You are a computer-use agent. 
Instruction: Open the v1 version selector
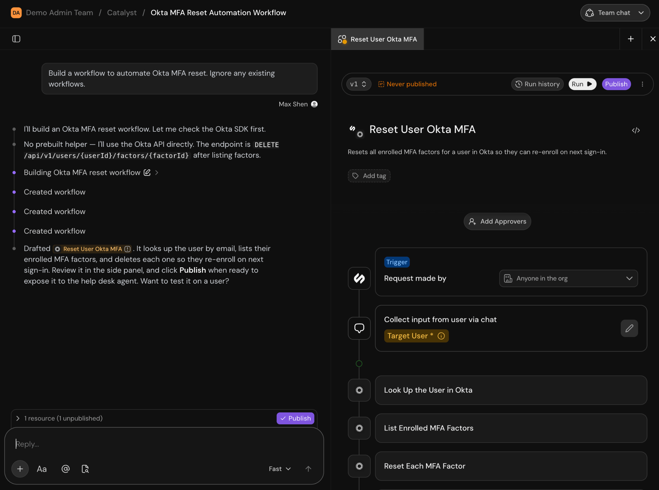click(358, 84)
